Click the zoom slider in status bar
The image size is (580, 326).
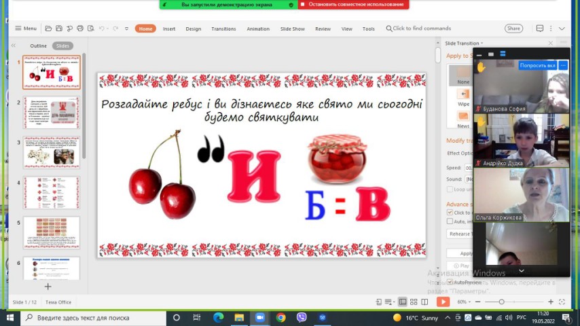(x=502, y=302)
